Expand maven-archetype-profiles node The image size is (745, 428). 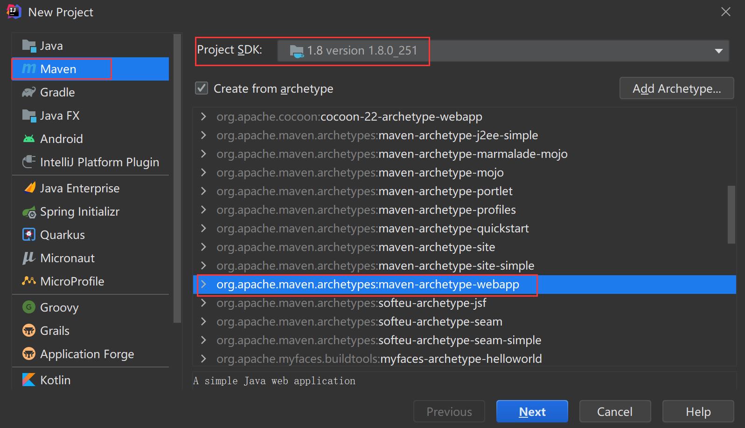(x=203, y=210)
